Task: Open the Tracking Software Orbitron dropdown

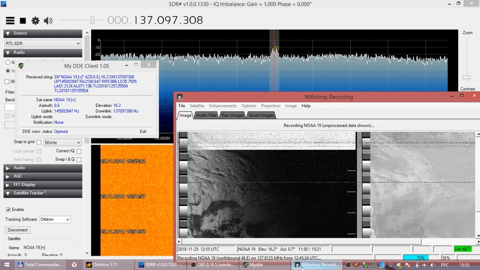Action: [x=55, y=219]
